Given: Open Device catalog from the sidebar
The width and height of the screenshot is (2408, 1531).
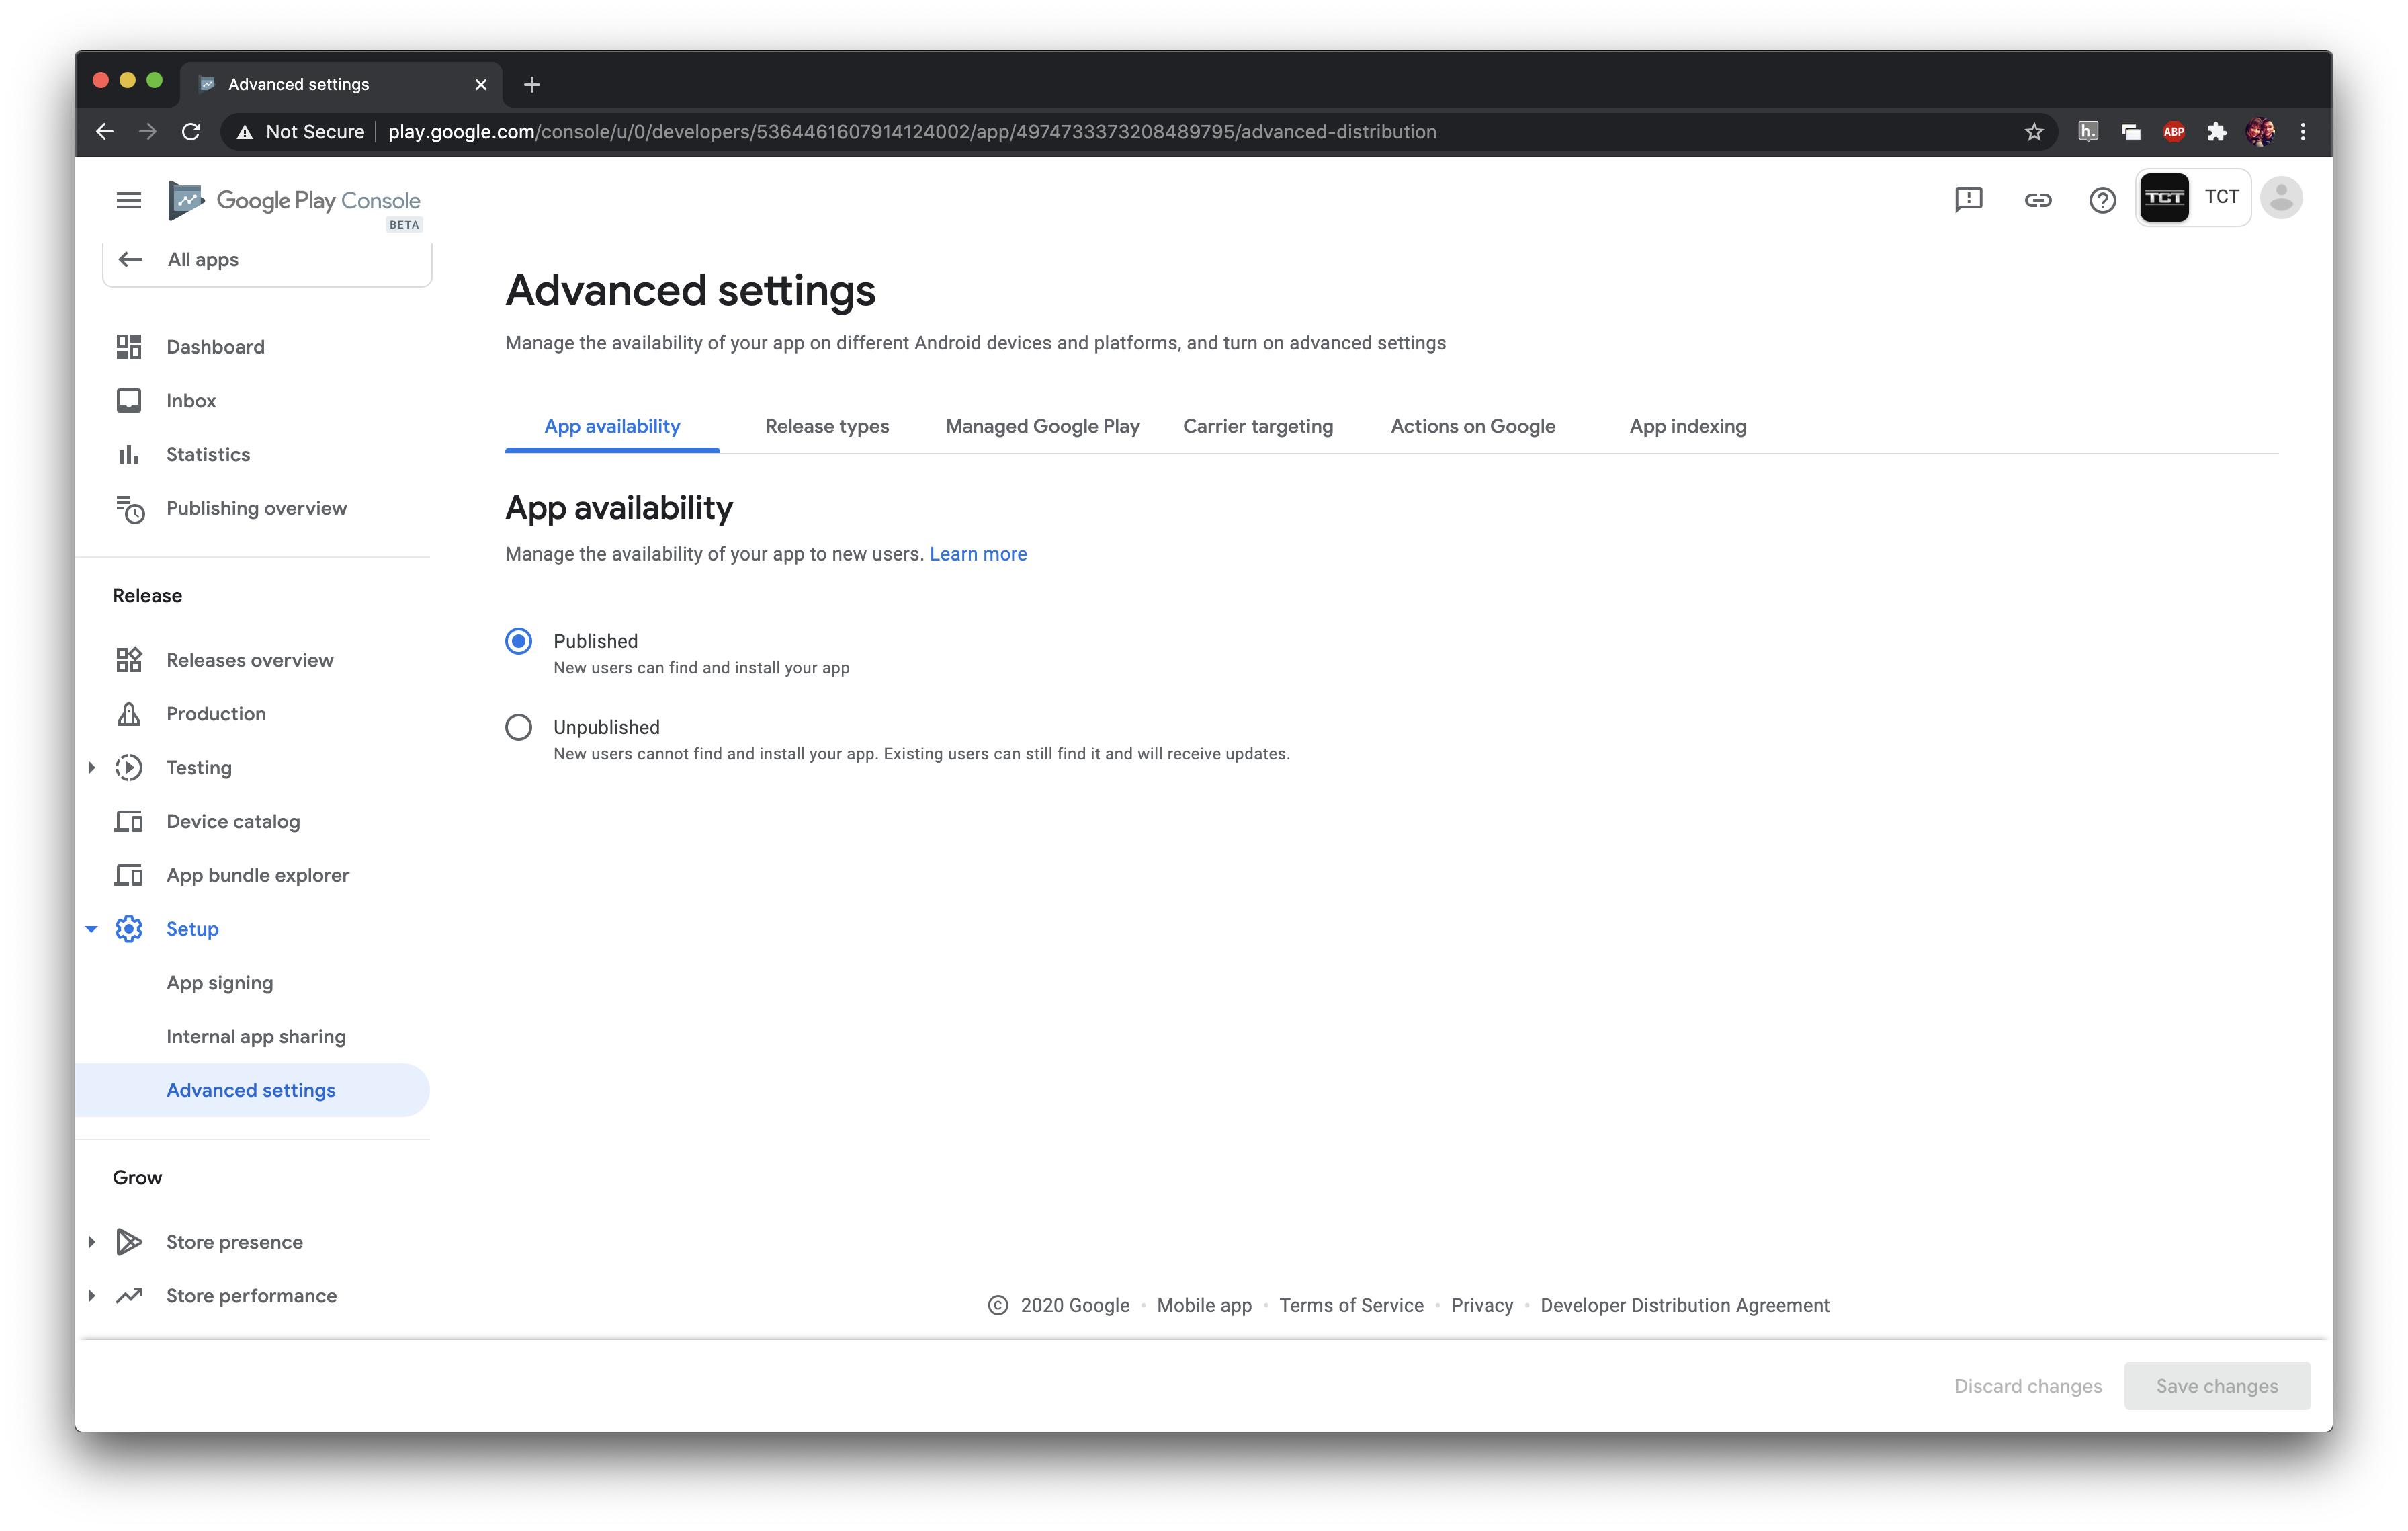Looking at the screenshot, I should point(128,821).
